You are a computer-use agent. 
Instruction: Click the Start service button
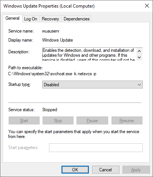point(24,121)
